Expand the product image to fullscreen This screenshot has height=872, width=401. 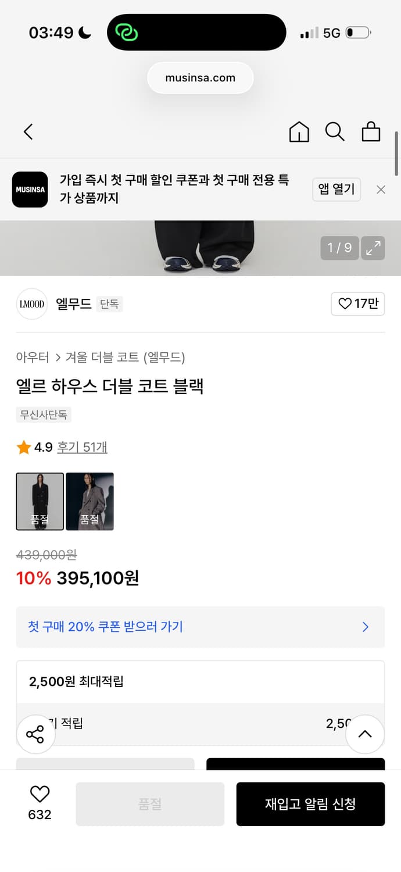[373, 248]
